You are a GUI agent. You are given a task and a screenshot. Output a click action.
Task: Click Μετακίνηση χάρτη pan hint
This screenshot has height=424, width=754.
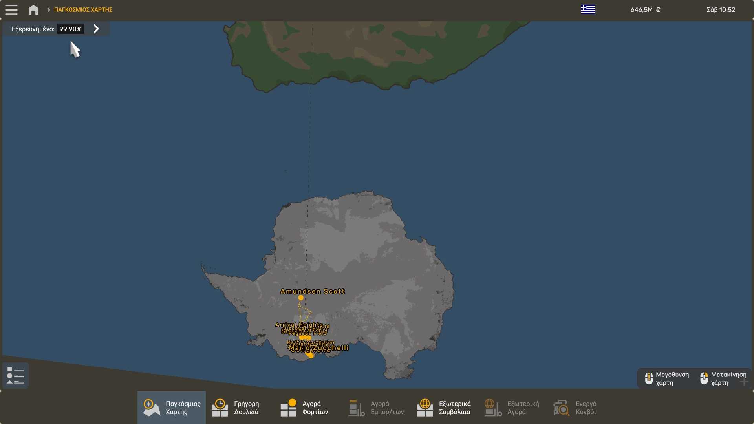tap(723, 378)
